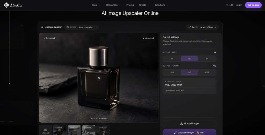This screenshot has height=135, width=265.
Task: Expand the Tools navigation menu
Action: coord(96,5)
